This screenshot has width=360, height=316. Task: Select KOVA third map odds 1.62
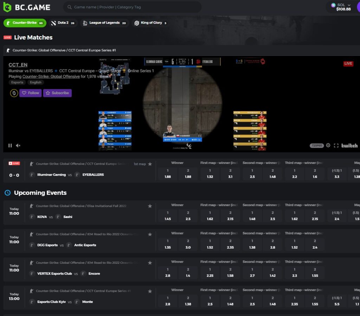[294, 216]
